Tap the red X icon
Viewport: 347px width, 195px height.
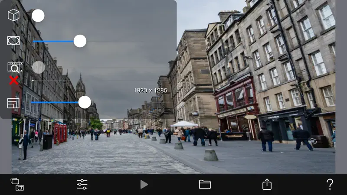click(x=14, y=80)
